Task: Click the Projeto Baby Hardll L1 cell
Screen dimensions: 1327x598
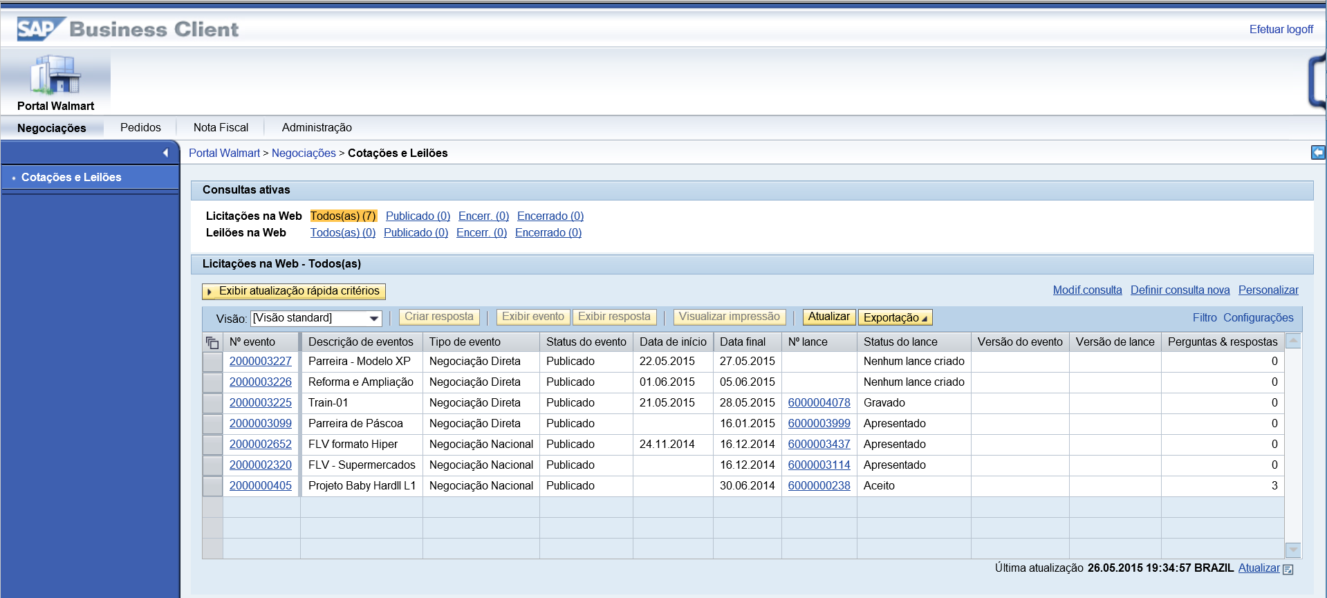Action: [x=362, y=485]
